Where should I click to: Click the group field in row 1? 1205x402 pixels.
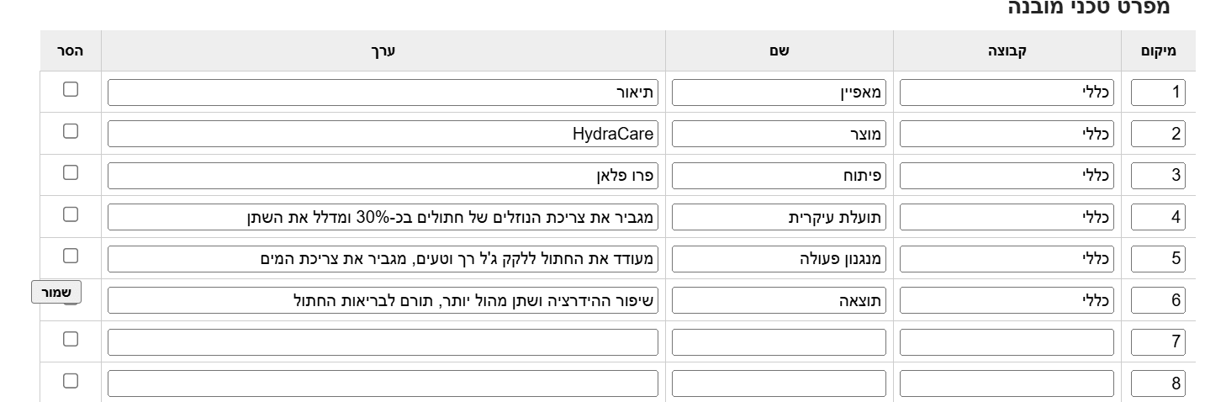click(1007, 92)
